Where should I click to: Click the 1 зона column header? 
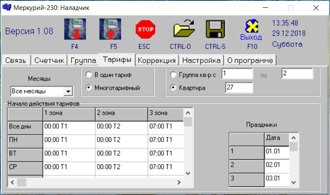point(69,114)
